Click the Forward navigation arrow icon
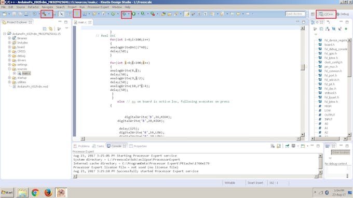Viewport: 353px width, 198px height. (x=248, y=14)
